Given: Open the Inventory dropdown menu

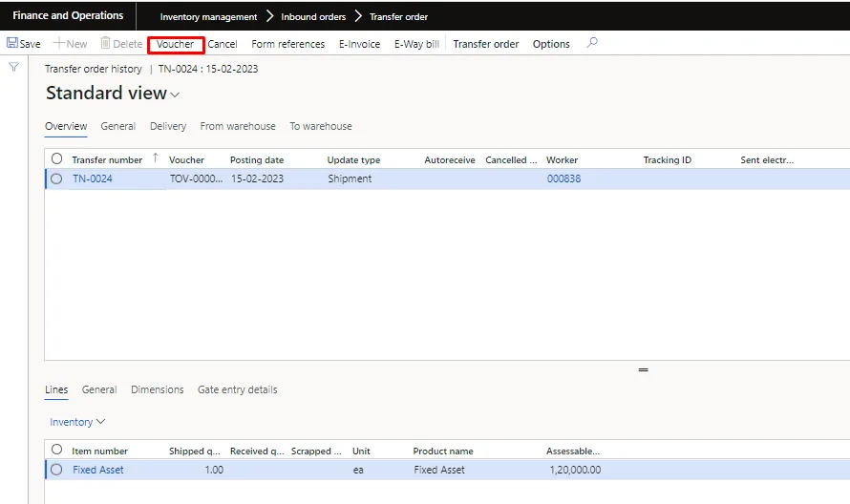Looking at the screenshot, I should pyautogui.click(x=77, y=422).
